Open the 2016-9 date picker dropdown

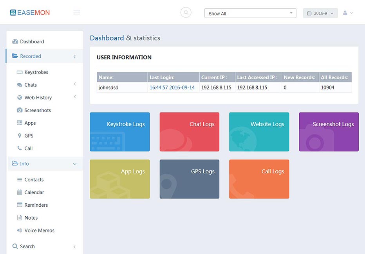(320, 13)
